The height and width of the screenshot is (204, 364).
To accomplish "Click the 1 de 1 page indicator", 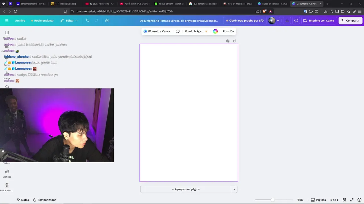I will click(334, 200).
